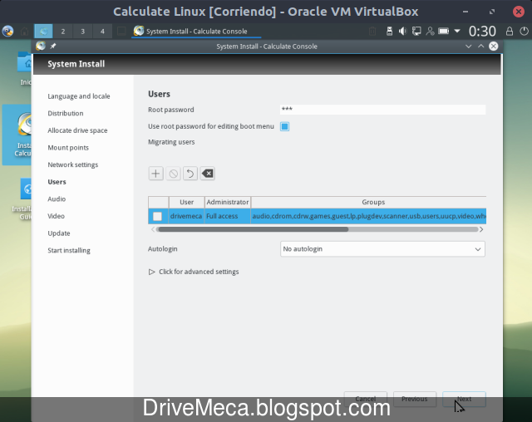Viewport: 532px width, 422px height.
Task: Open the removable devices tray icon
Action: point(390,32)
